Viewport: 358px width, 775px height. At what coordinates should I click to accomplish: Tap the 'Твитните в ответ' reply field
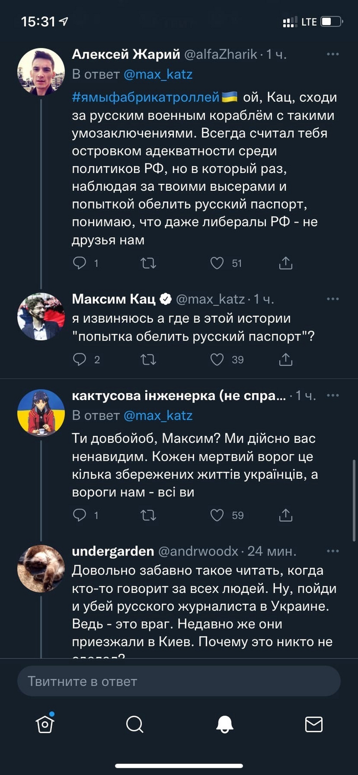tap(179, 681)
